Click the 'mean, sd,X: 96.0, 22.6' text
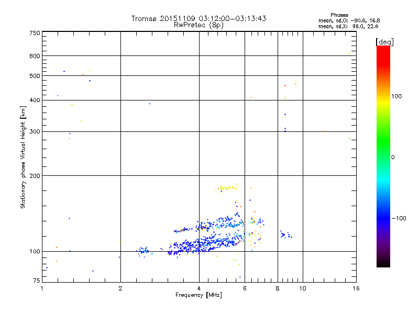This screenshot has height=314, width=419. [x=348, y=26]
